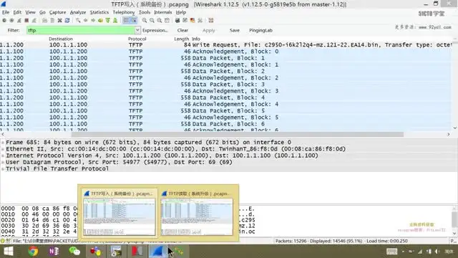Open capture options toolbar icon

[11, 21]
